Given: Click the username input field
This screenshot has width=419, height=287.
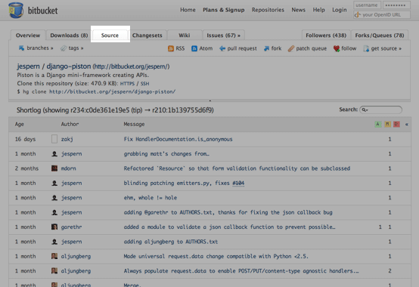Looking at the screenshot, I should (x=367, y=5).
